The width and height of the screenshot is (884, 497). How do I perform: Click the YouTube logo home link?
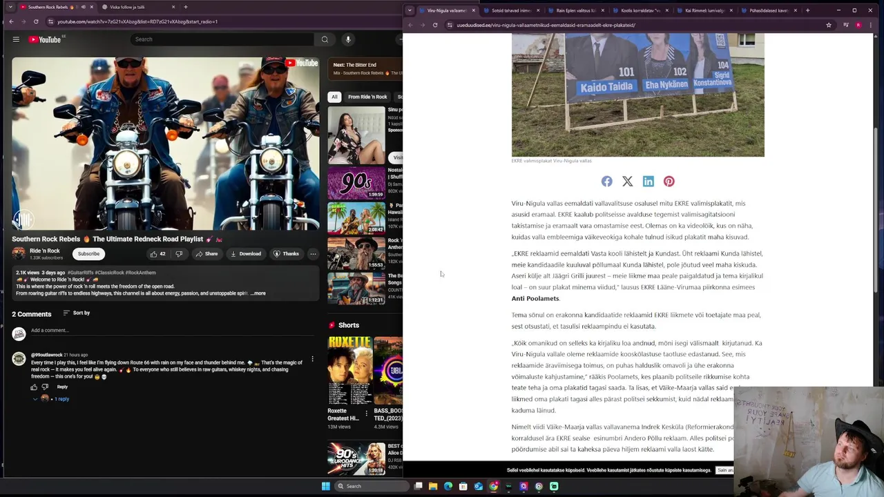pos(45,39)
